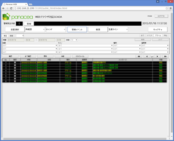Check the confirm box in row 7
Screen dimensions: 174x141
[x=15, y=78]
